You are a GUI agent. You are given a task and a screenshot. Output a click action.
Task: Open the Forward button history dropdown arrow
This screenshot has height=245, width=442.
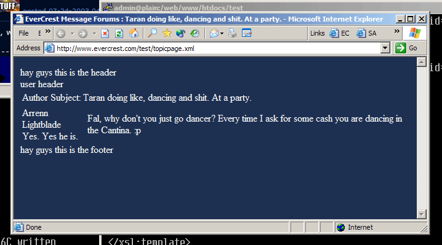tap(94, 34)
